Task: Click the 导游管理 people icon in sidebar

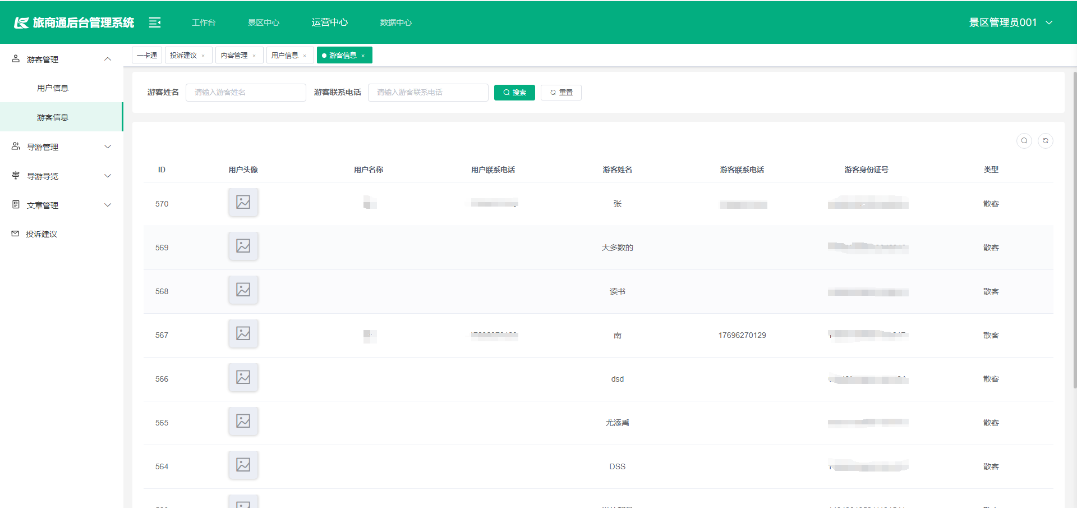Action: (16, 146)
